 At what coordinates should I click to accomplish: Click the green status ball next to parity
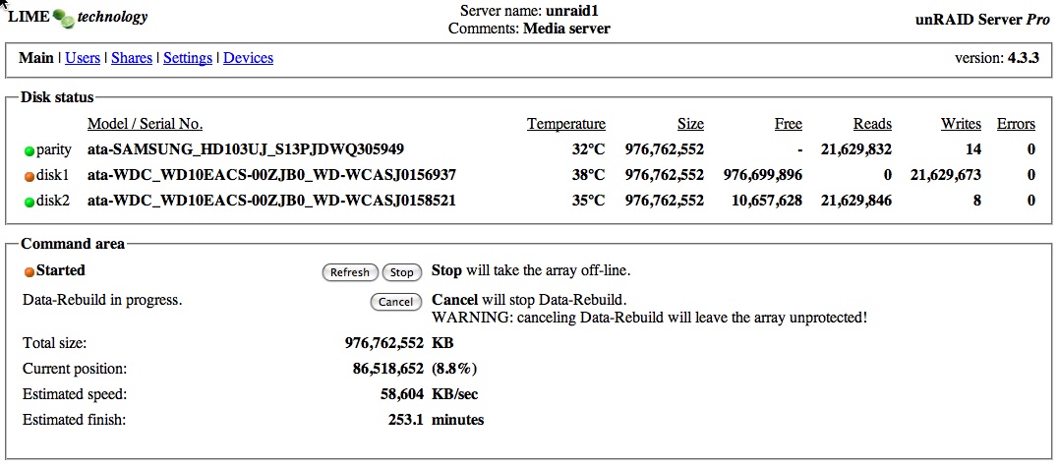pos(29,151)
